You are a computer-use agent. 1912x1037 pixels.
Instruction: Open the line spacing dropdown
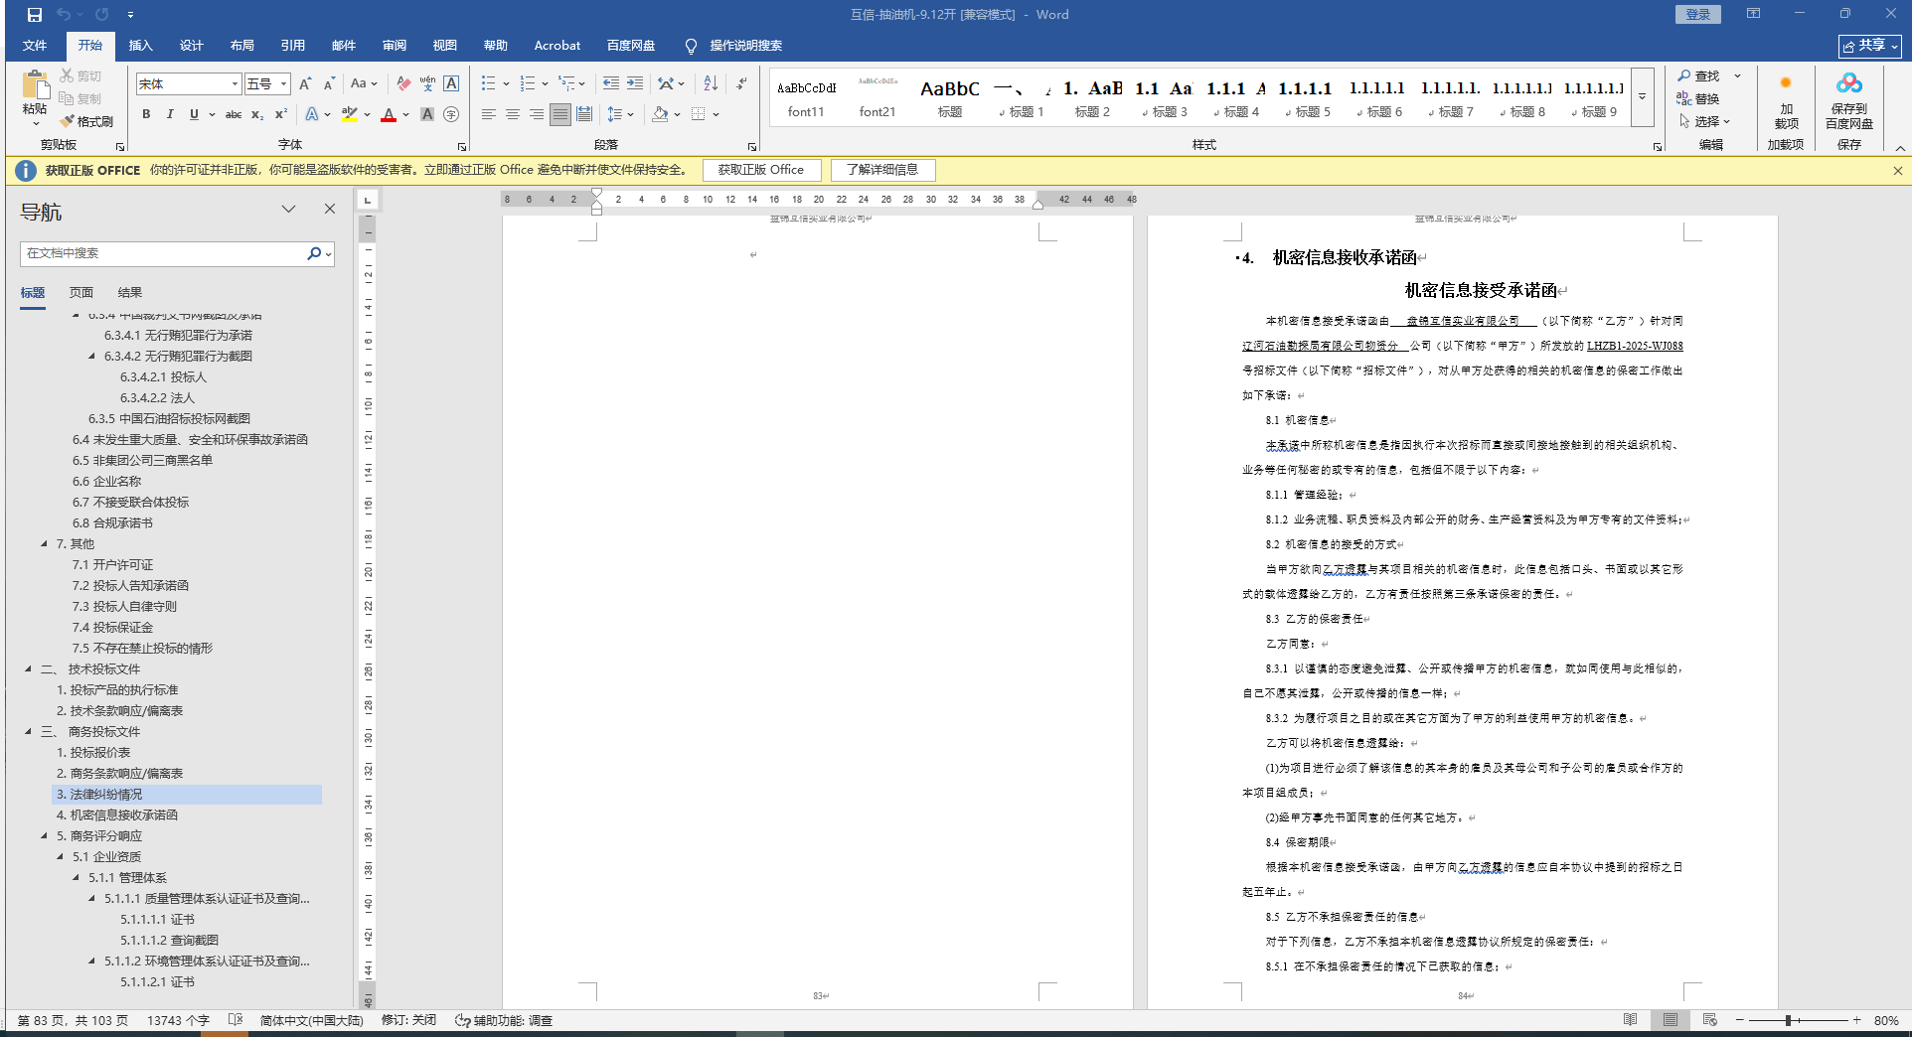620,114
